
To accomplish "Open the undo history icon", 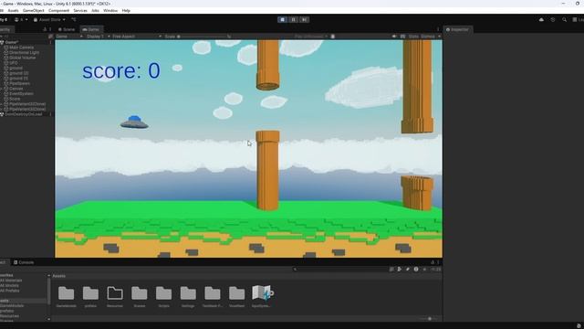I will coord(553,19).
